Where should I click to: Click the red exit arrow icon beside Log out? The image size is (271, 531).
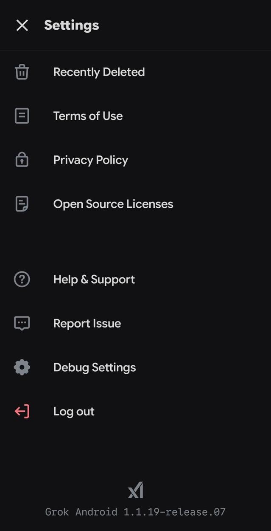click(22, 411)
